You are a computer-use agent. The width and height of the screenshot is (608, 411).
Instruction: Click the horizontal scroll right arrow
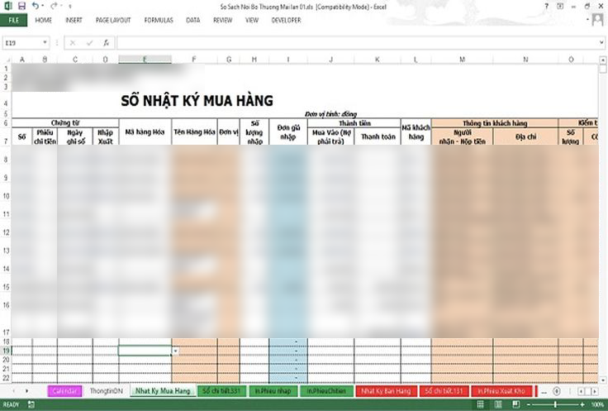594,392
